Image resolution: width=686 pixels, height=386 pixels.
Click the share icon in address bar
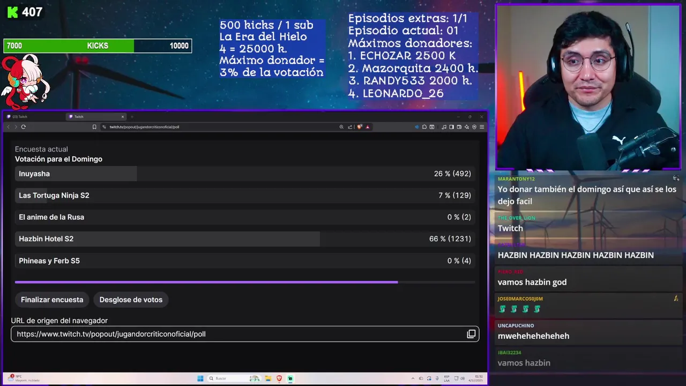point(350,127)
